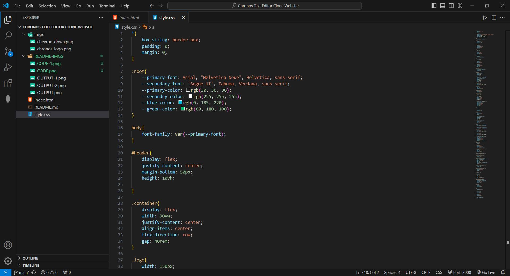Click the command center search field
The height and width of the screenshot is (276, 510).
pos(265,6)
